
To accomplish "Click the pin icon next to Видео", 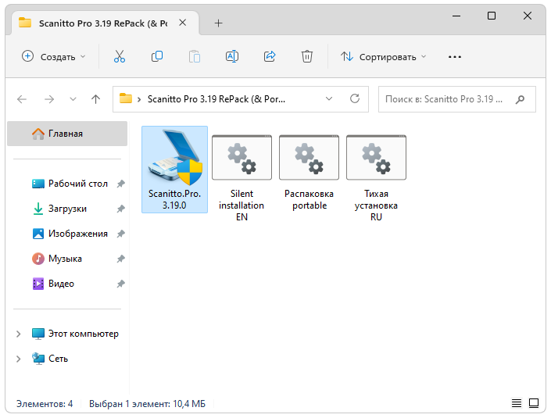I will click(x=121, y=284).
